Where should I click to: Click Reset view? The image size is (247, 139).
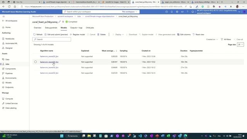click(x=198, y=34)
